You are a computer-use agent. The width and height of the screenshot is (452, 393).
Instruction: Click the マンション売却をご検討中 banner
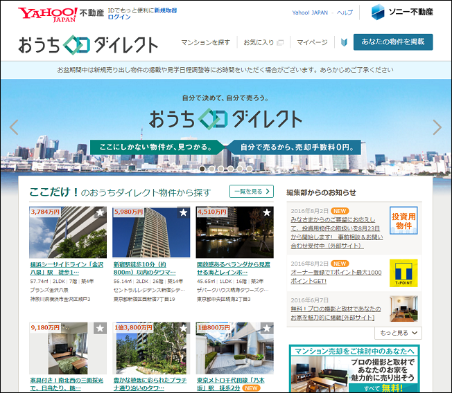(354, 369)
